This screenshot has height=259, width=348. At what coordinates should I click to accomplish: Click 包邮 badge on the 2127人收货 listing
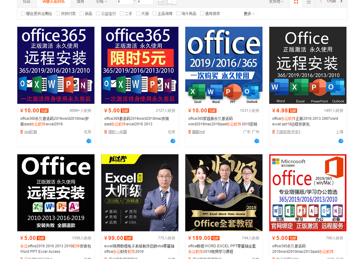click(x=125, y=111)
